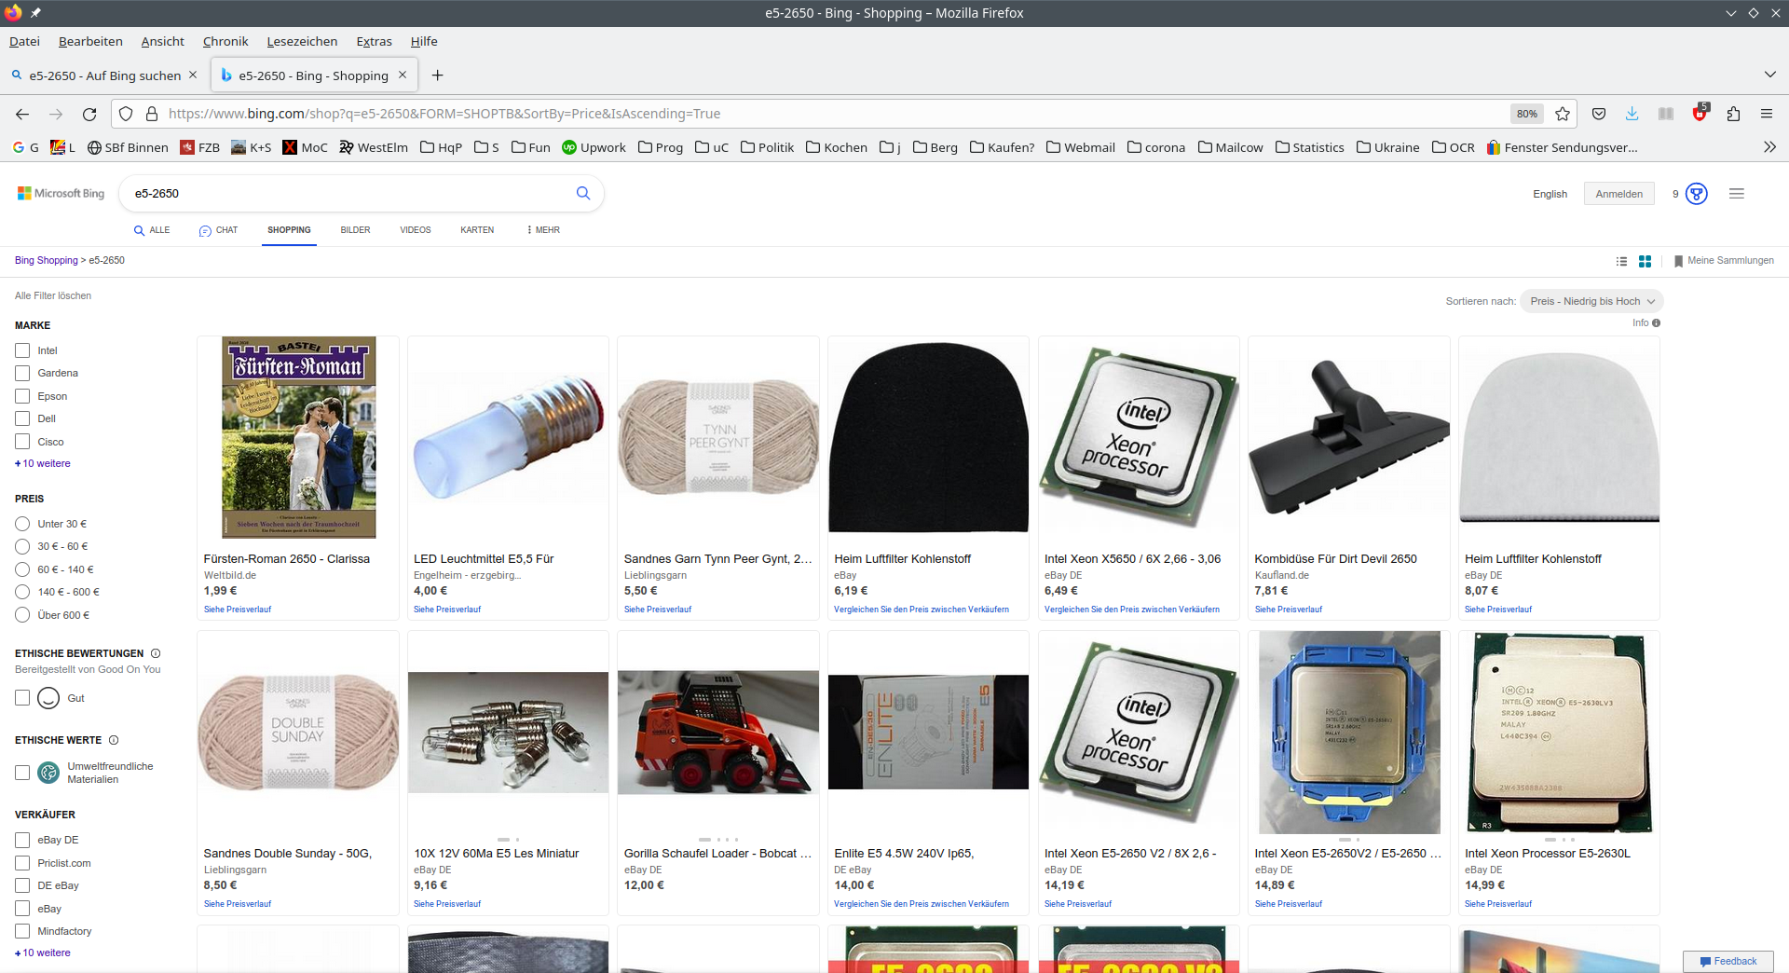Click the Bing search magnifier icon

click(583, 193)
